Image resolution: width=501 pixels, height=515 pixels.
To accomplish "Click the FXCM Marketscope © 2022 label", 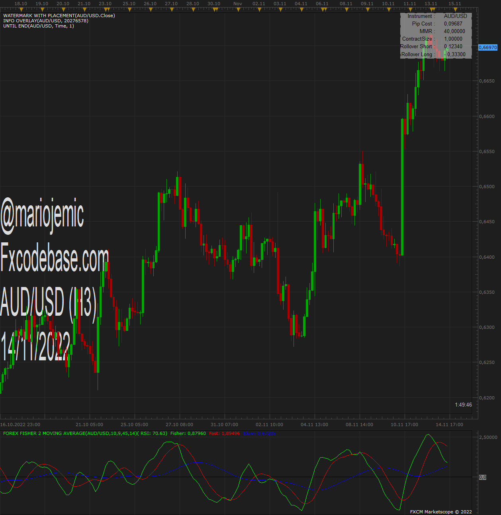I will (x=441, y=512).
